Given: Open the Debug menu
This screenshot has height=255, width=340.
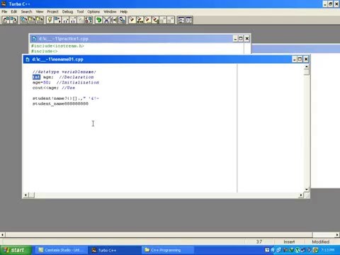Looking at the screenshot, I should [x=67, y=11].
